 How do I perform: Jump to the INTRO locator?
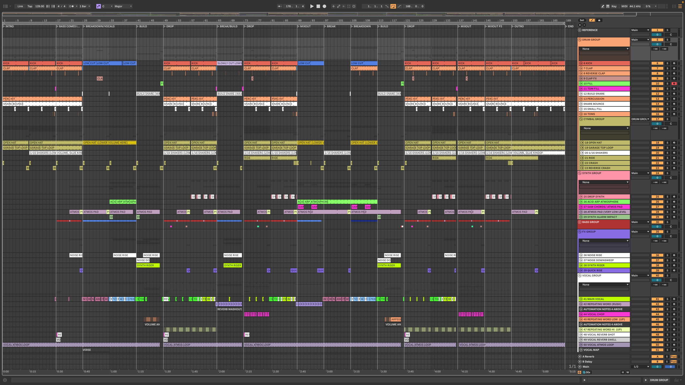click(x=8, y=26)
